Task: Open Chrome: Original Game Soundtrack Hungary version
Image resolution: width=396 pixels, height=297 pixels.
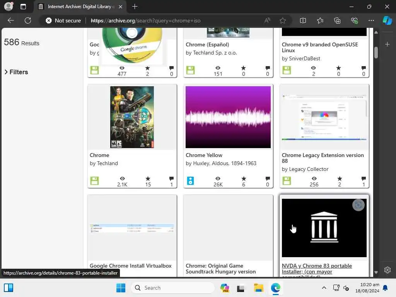Action: pos(220,268)
